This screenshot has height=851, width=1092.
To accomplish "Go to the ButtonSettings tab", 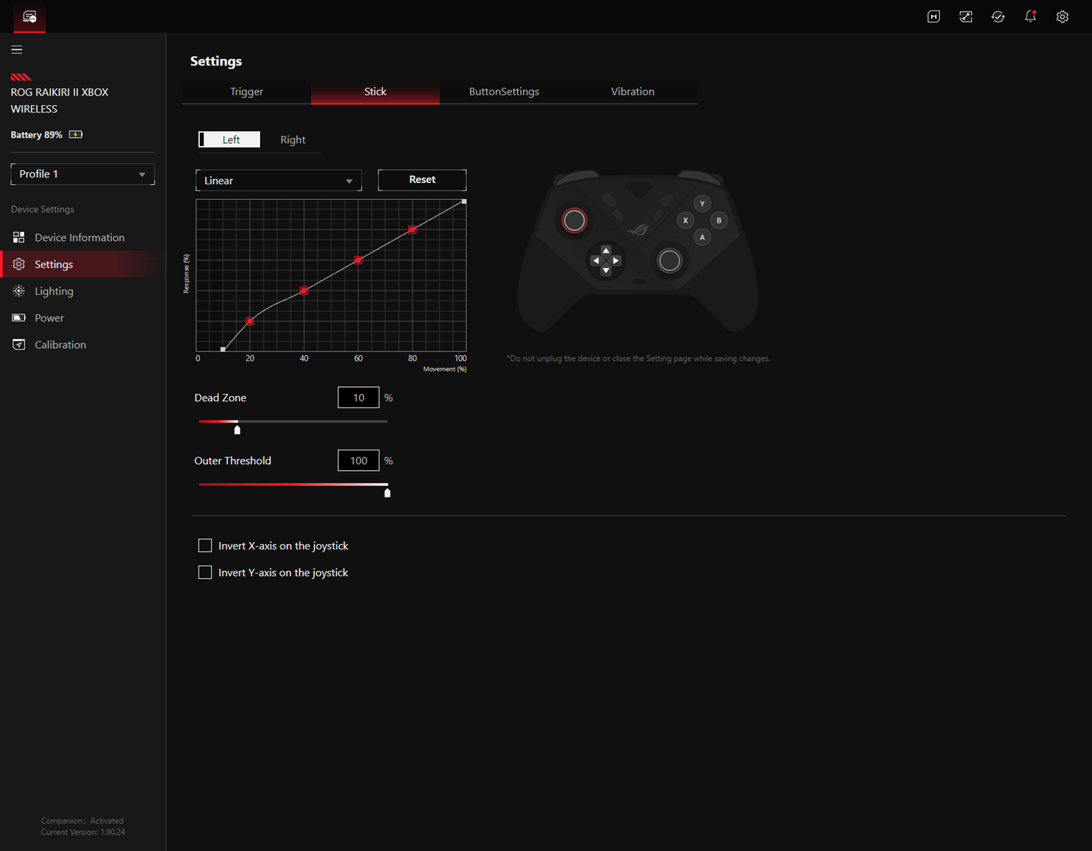I will coord(504,91).
